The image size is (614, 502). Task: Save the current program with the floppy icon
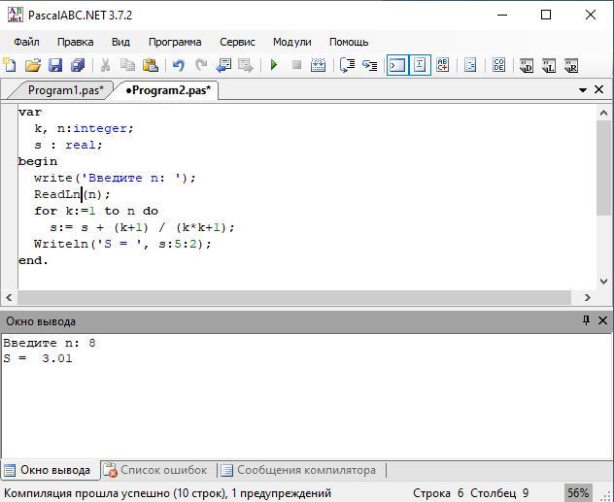coord(55,65)
